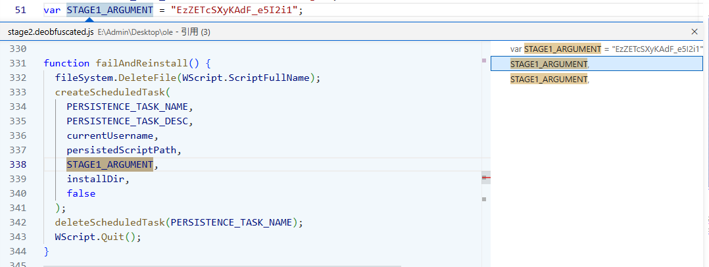Click the E:\Admin\Desktop\ole path label

coord(135,32)
